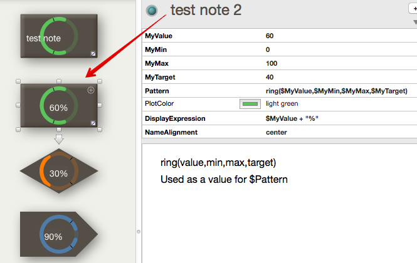Click the text indicator badge on 60% note
The image size is (417, 263).
(93, 123)
